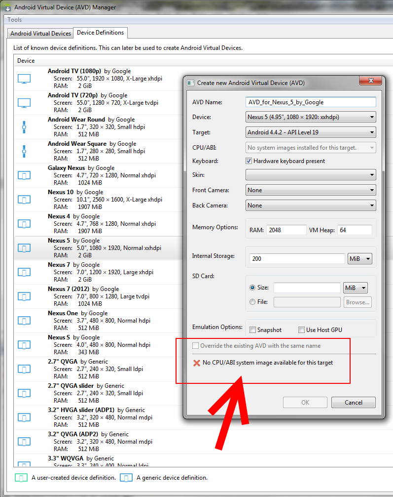Click the Internal Storage field showing 200

(x=297, y=259)
